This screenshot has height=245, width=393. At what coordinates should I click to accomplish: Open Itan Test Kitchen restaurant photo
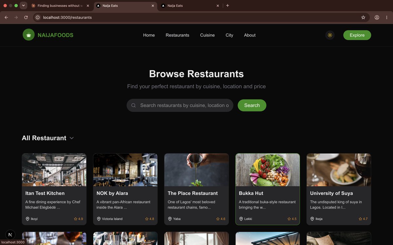(x=54, y=170)
